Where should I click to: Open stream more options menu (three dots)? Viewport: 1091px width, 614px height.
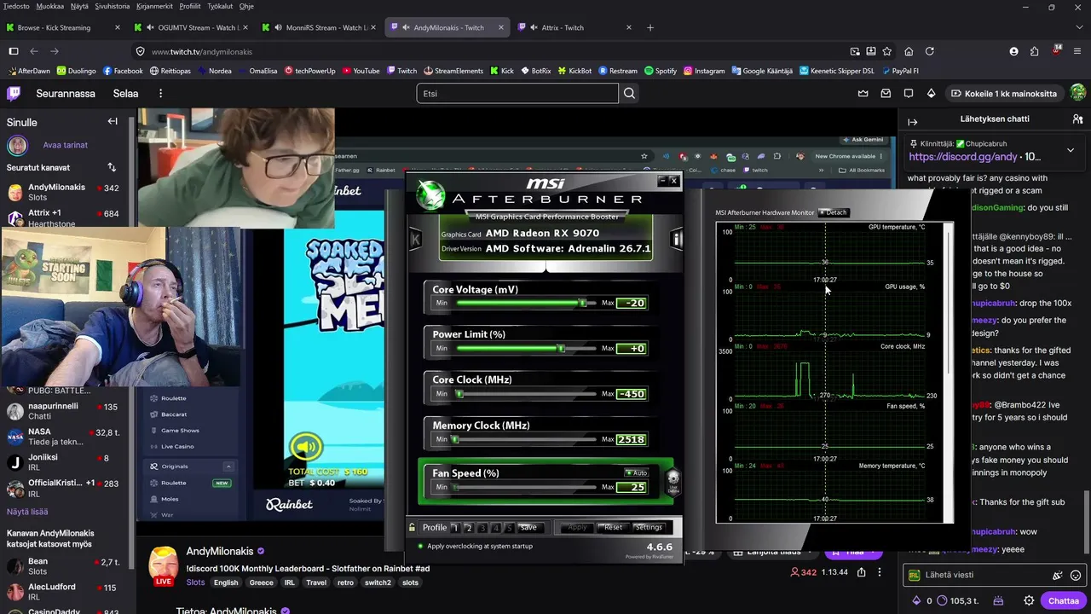(x=880, y=572)
